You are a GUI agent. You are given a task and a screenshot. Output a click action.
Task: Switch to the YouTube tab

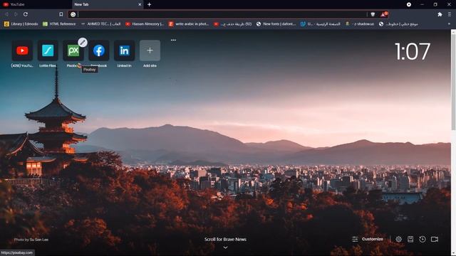[36, 4]
